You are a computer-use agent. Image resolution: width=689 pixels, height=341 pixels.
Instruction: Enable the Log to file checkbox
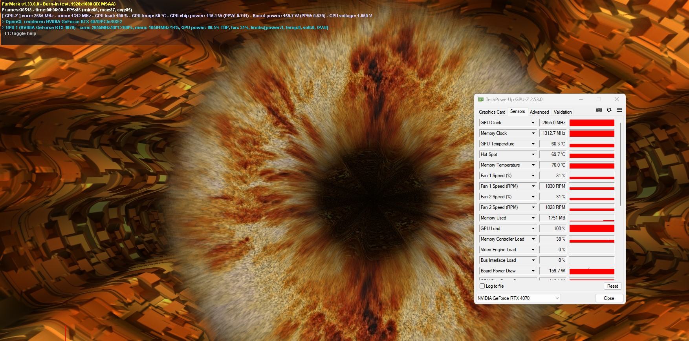pos(482,286)
